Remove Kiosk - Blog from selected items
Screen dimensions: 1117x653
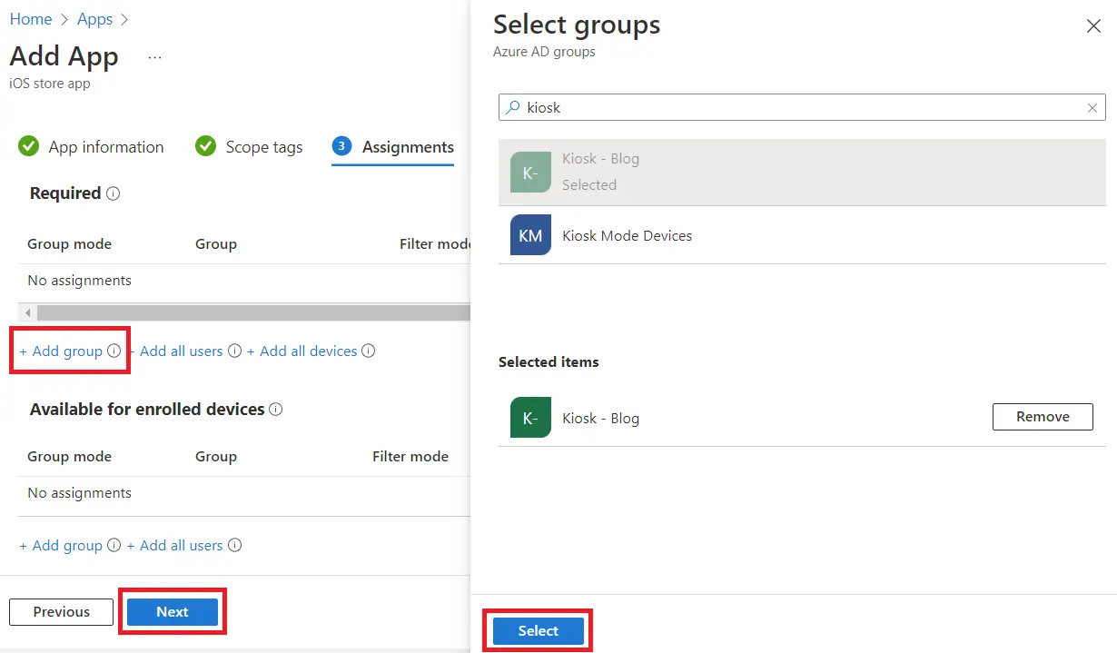(x=1042, y=417)
